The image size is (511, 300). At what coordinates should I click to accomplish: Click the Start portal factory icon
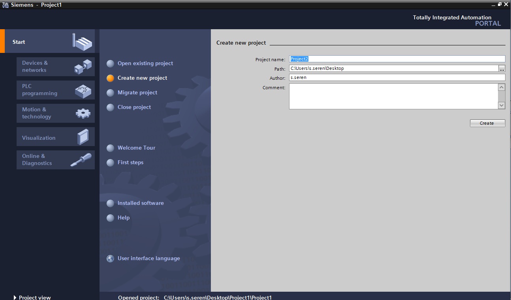[x=82, y=41]
